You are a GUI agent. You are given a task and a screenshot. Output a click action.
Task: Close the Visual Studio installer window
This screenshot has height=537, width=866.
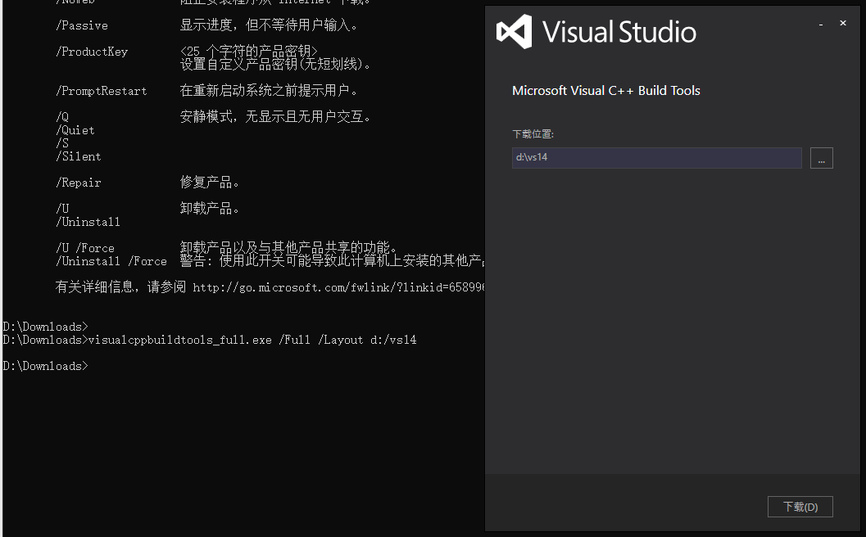click(843, 23)
